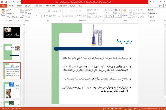
Task: Open the FILE tab
Action: pyautogui.click(x=4, y=6)
